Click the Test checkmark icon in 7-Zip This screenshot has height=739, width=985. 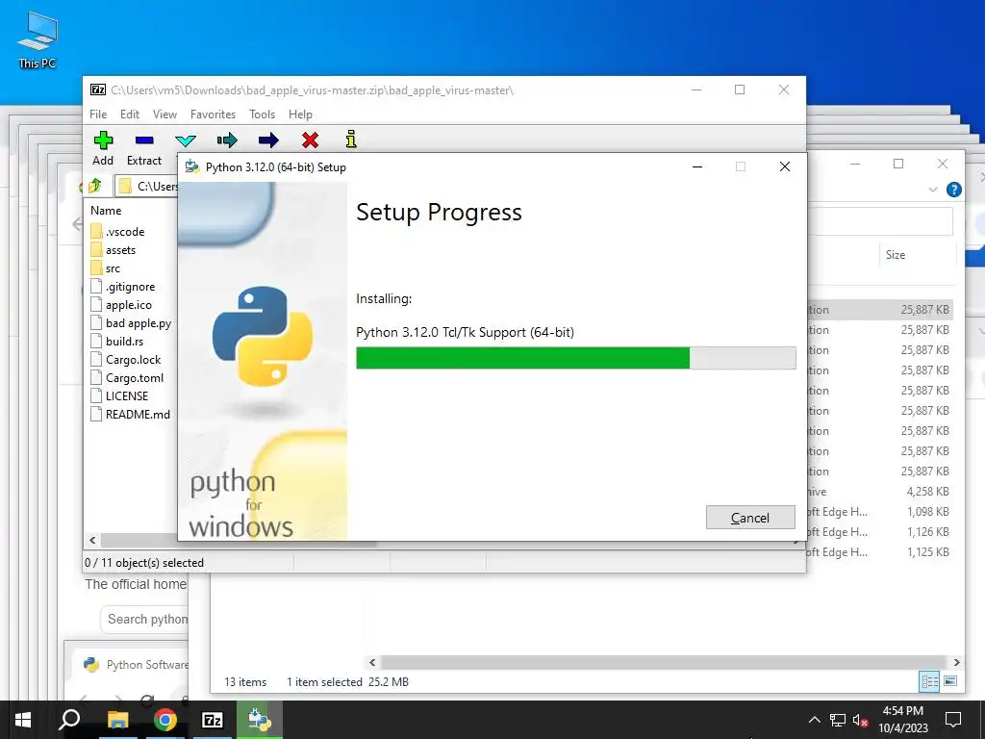186,140
